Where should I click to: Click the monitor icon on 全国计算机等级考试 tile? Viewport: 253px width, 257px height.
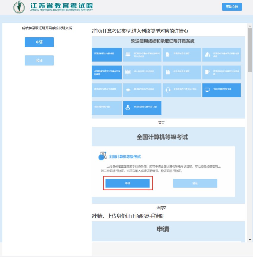tap(207, 90)
